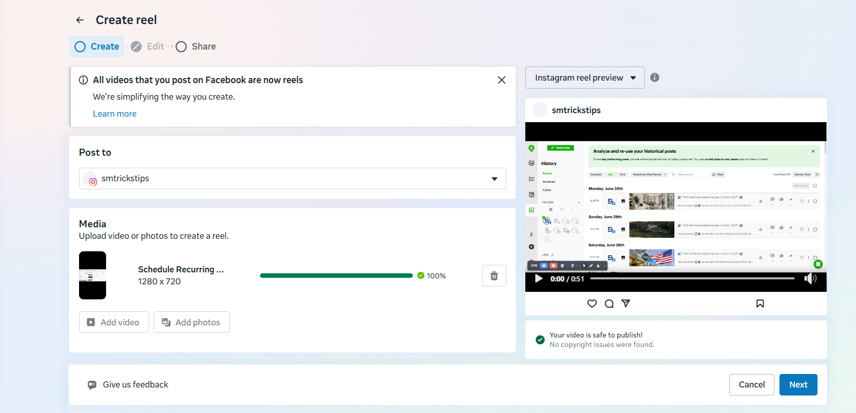Image resolution: width=856 pixels, height=413 pixels.
Task: Click the info icon next to preview dropdown
Action: coord(654,78)
